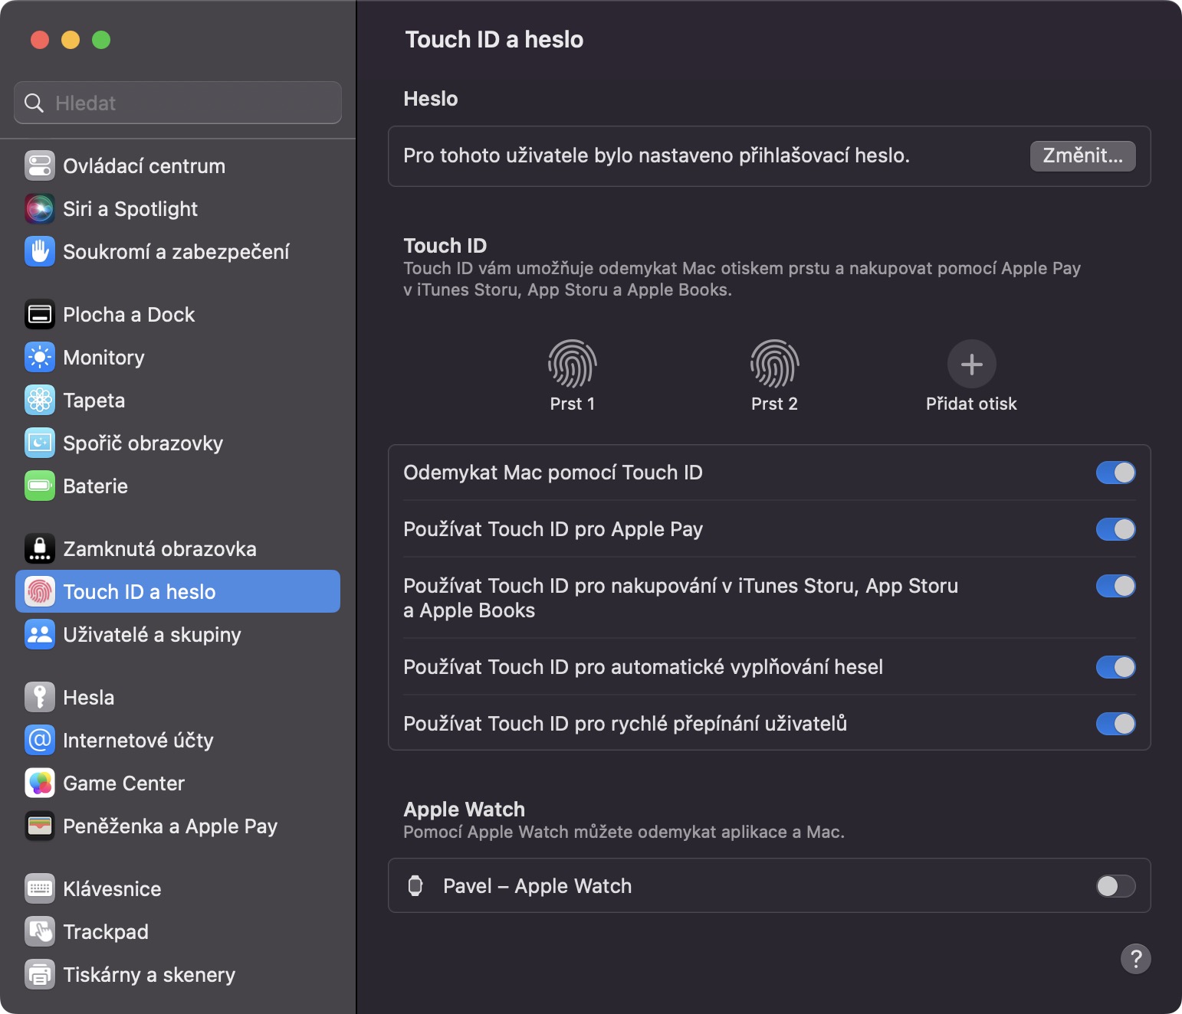The height and width of the screenshot is (1014, 1182).
Task: Enable Pavel – Apple Watch unlock
Action: 1115,886
